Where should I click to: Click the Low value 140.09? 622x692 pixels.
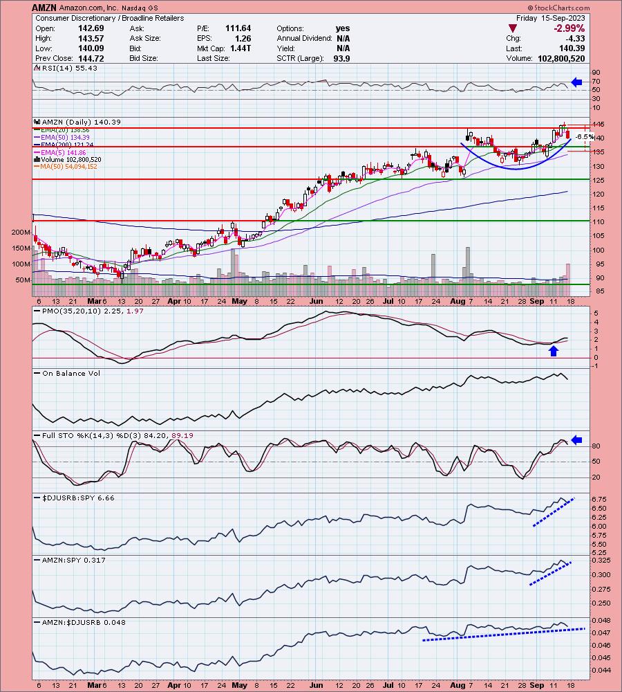(x=91, y=48)
